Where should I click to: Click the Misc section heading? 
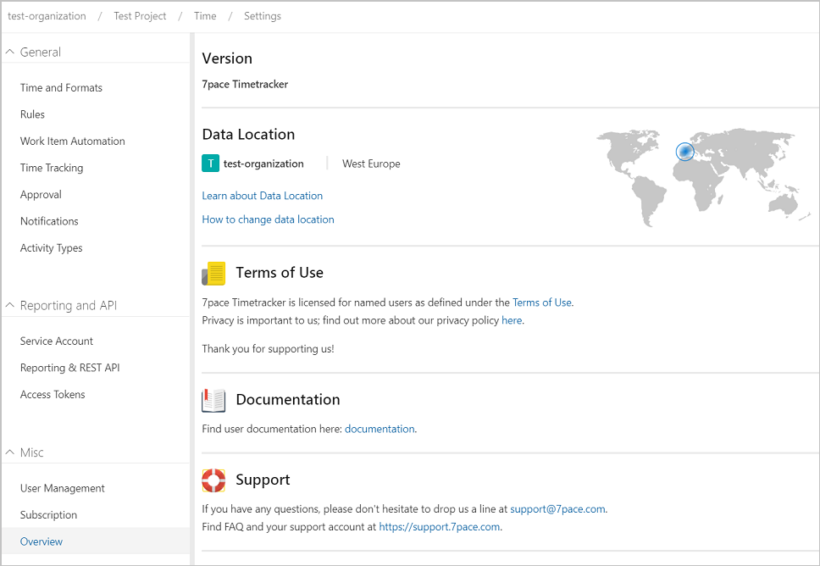32,452
